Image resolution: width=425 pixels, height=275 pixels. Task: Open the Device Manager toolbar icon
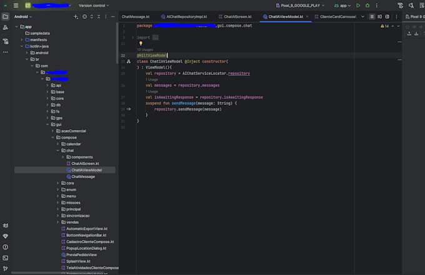click(401, 6)
